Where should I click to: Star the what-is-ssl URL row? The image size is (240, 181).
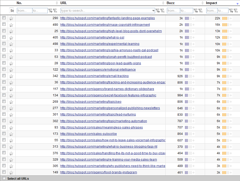[11, 38]
